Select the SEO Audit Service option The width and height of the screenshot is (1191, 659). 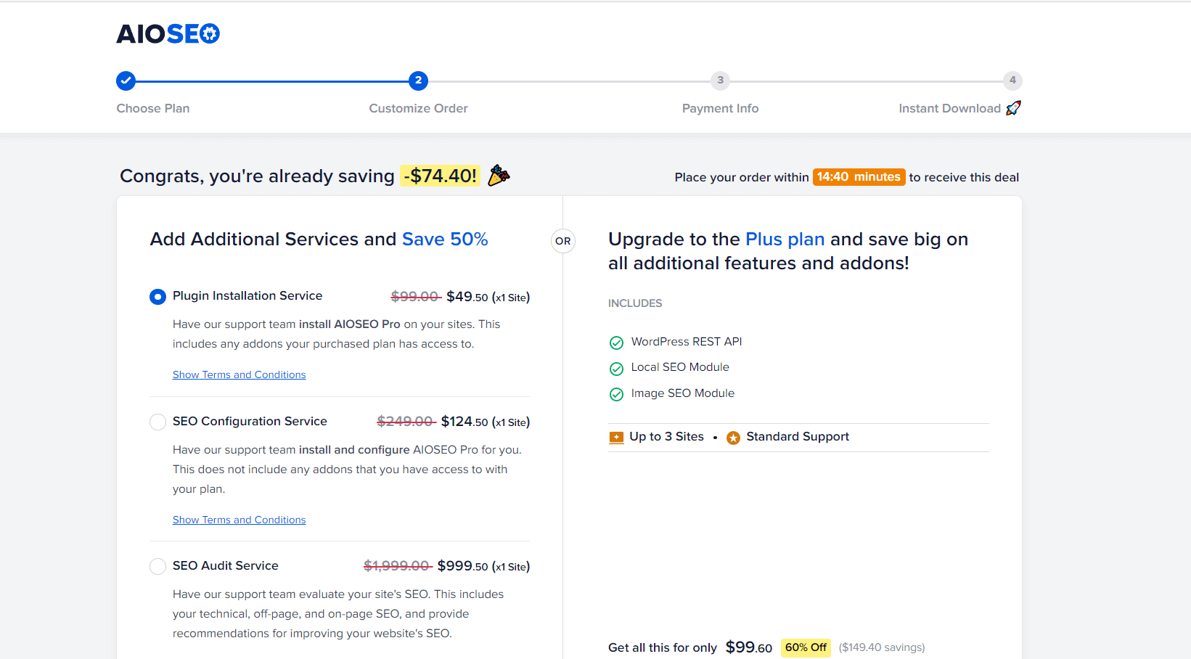pyautogui.click(x=157, y=566)
